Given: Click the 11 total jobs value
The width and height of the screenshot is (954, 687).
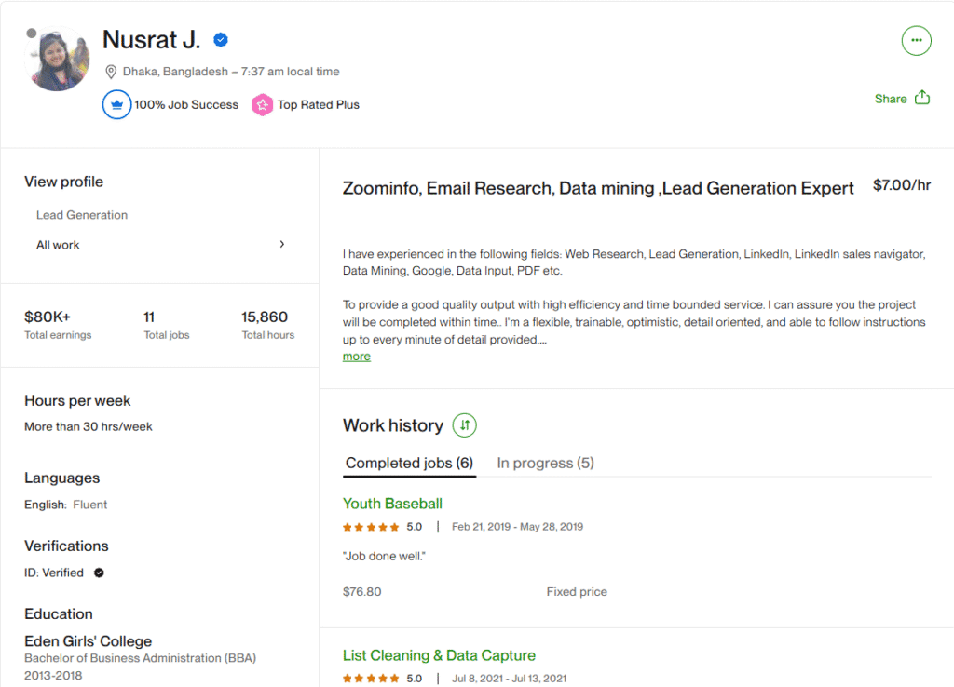Looking at the screenshot, I should 149,317.
